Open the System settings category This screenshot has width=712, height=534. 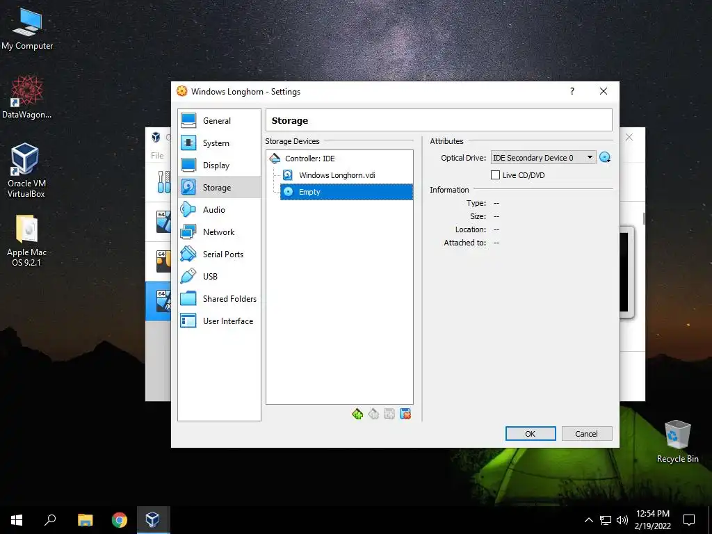click(x=219, y=143)
